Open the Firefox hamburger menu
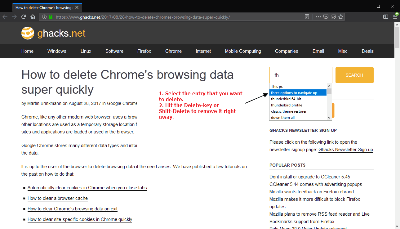400x229 pixels. (x=395, y=17)
